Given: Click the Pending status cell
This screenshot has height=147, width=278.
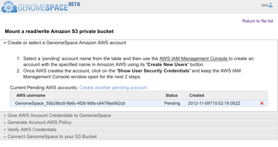Looking at the screenshot, I should point(172,103).
